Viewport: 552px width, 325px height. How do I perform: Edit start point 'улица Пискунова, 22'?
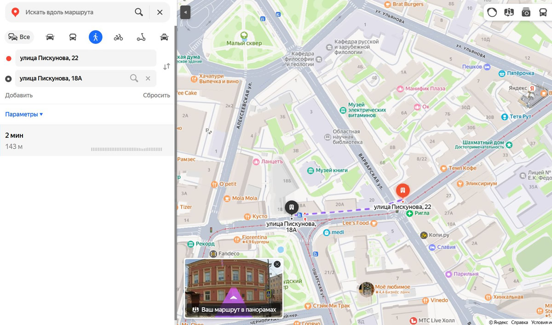(86, 58)
